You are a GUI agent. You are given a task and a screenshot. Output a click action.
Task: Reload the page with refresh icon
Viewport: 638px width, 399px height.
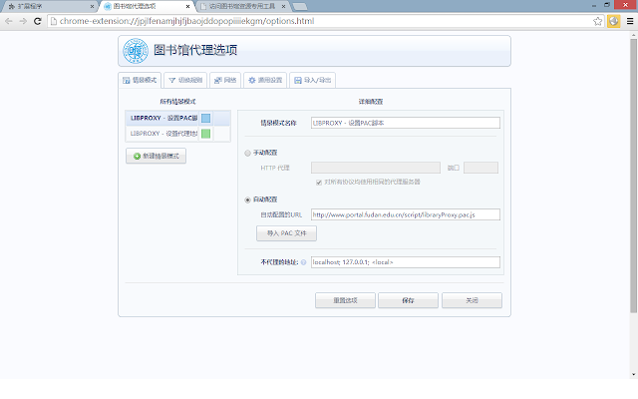pos(38,21)
